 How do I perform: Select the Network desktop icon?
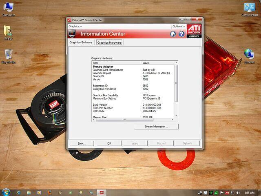249,56
